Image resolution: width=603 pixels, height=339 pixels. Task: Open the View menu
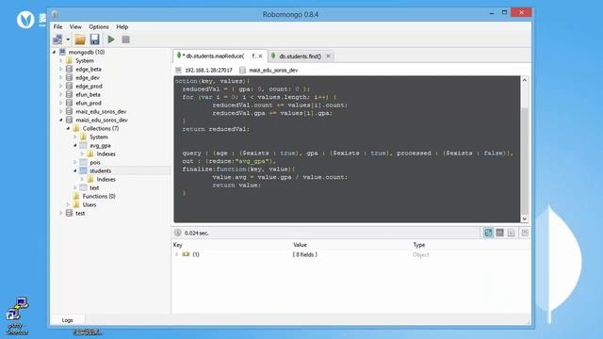75,26
